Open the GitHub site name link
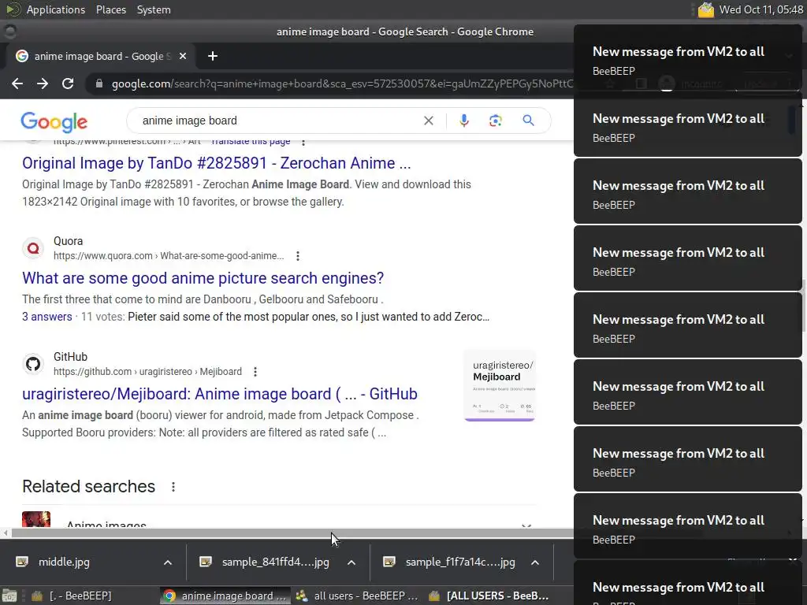 point(70,357)
